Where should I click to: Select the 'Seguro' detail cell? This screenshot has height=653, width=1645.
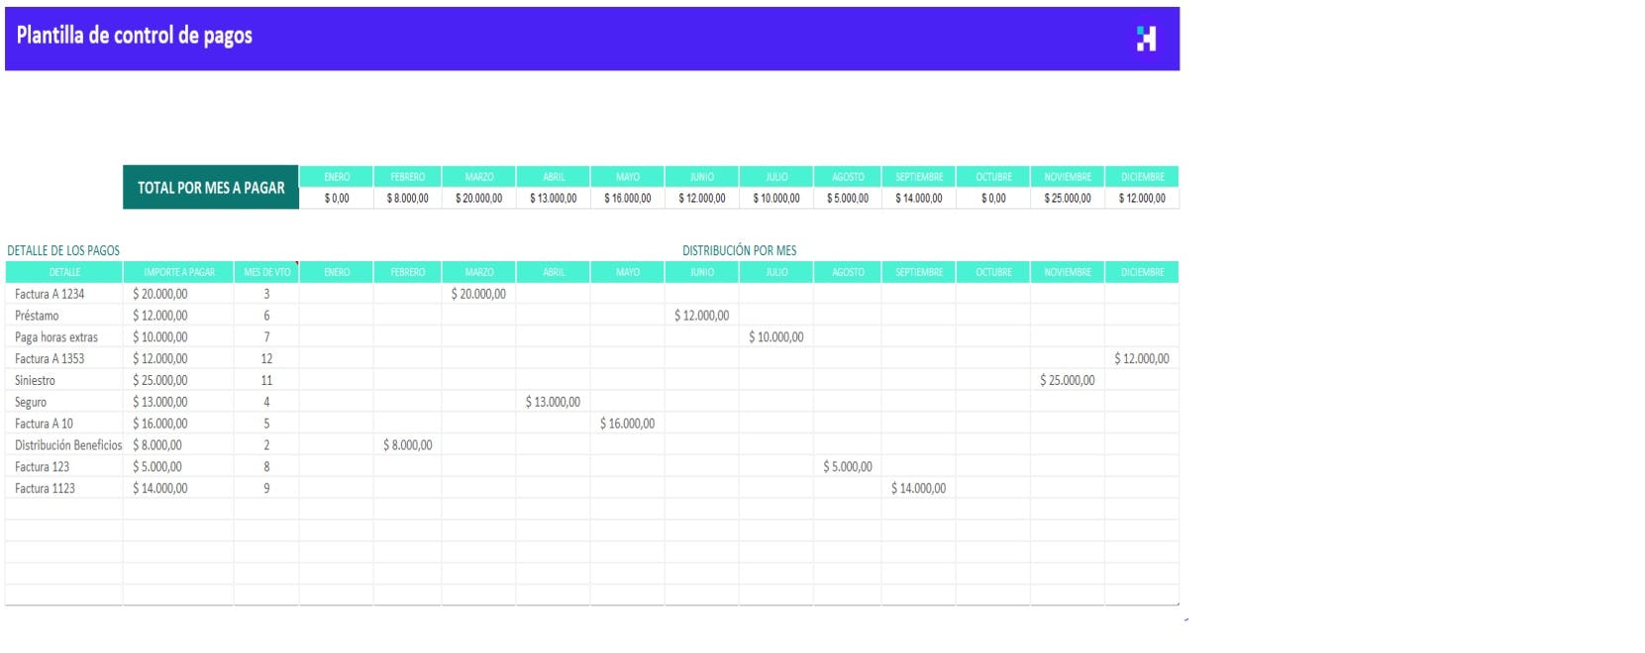(64, 402)
